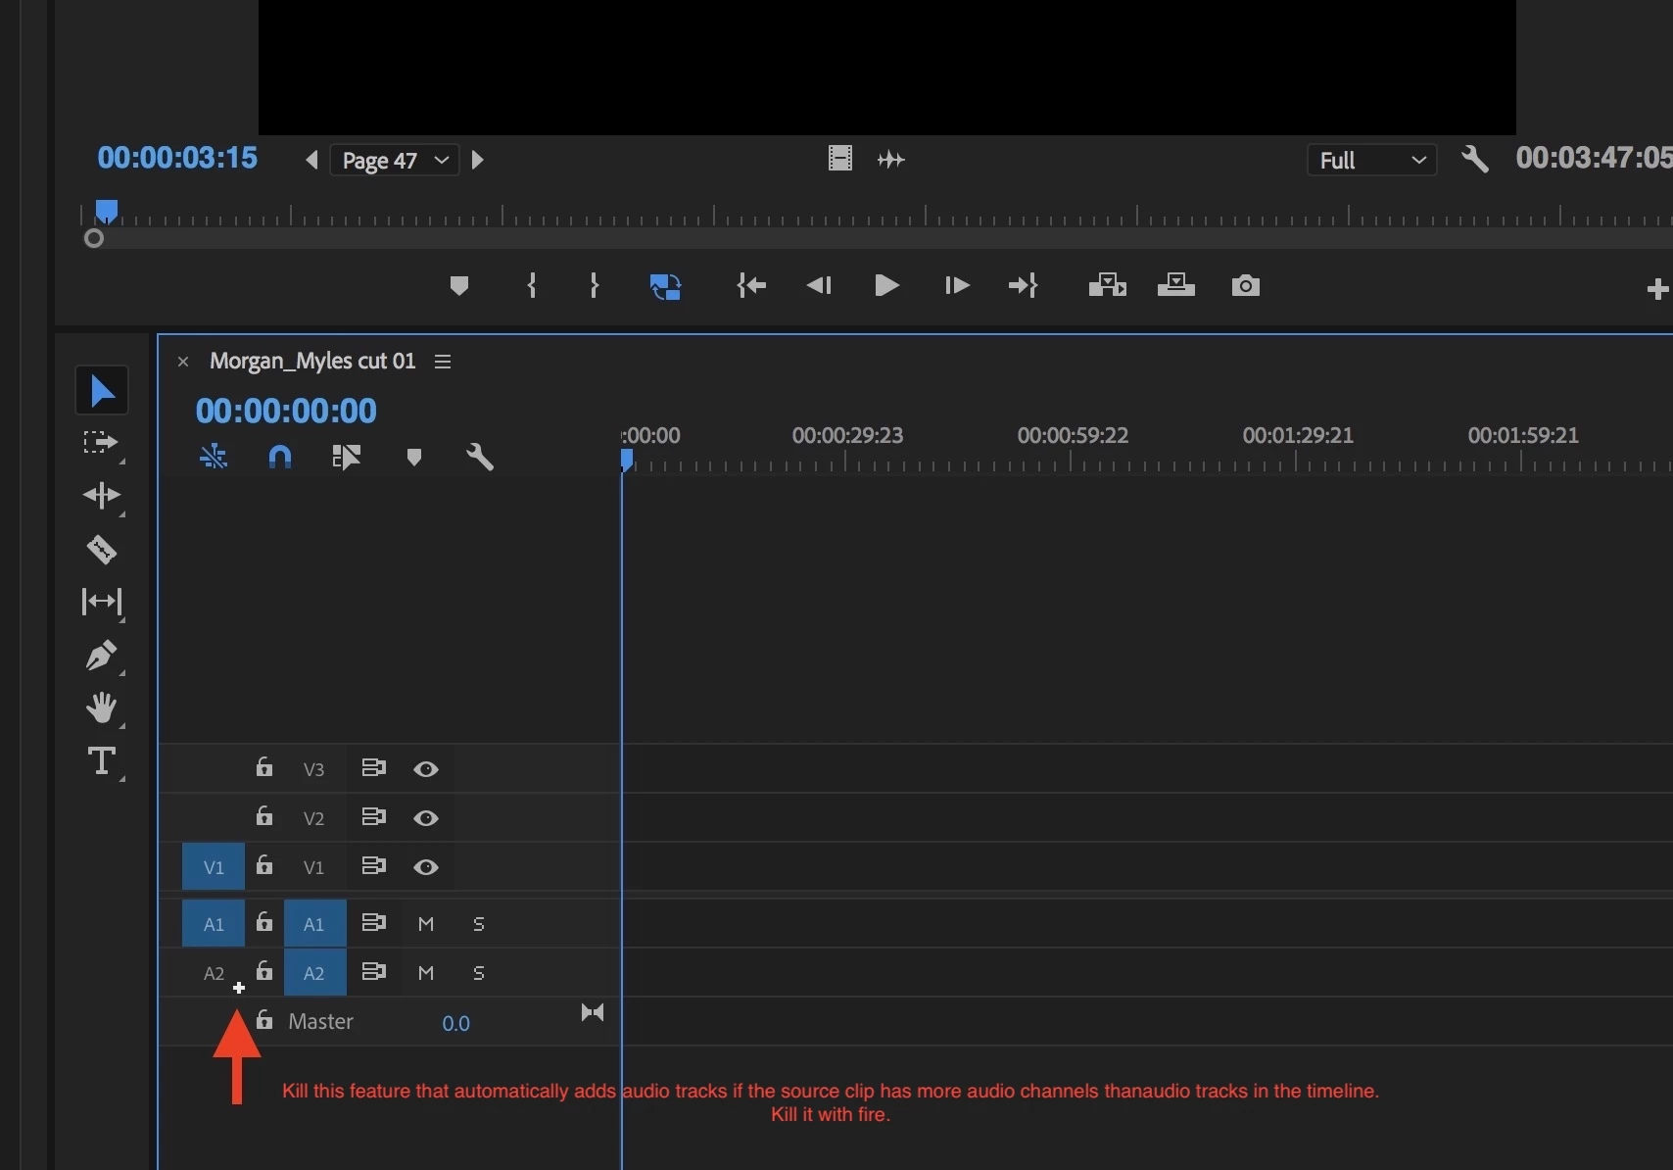
Task: Toggle lock on track V3
Action: click(264, 767)
